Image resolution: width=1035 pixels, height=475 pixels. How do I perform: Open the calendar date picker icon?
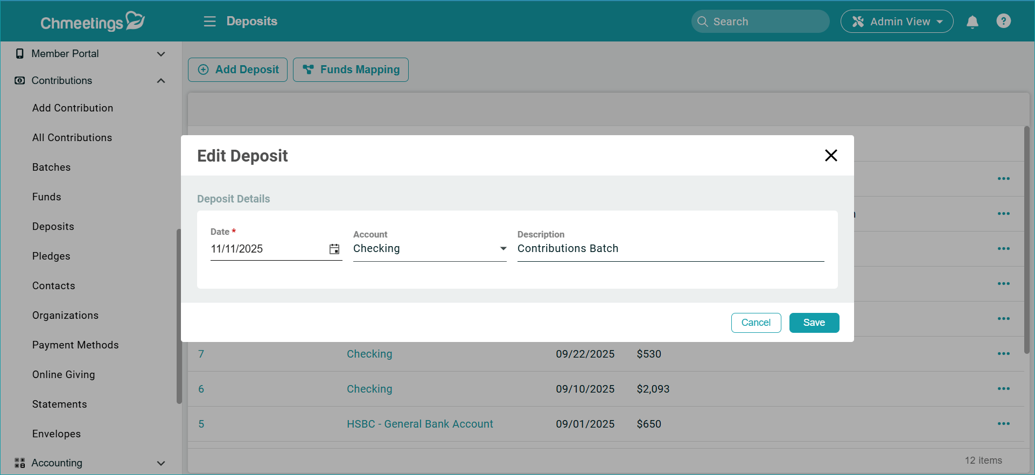point(334,249)
